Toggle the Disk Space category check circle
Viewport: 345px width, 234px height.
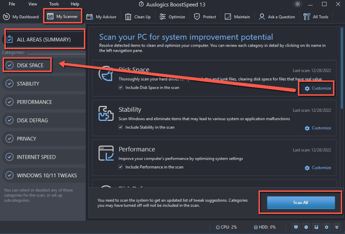point(9,65)
